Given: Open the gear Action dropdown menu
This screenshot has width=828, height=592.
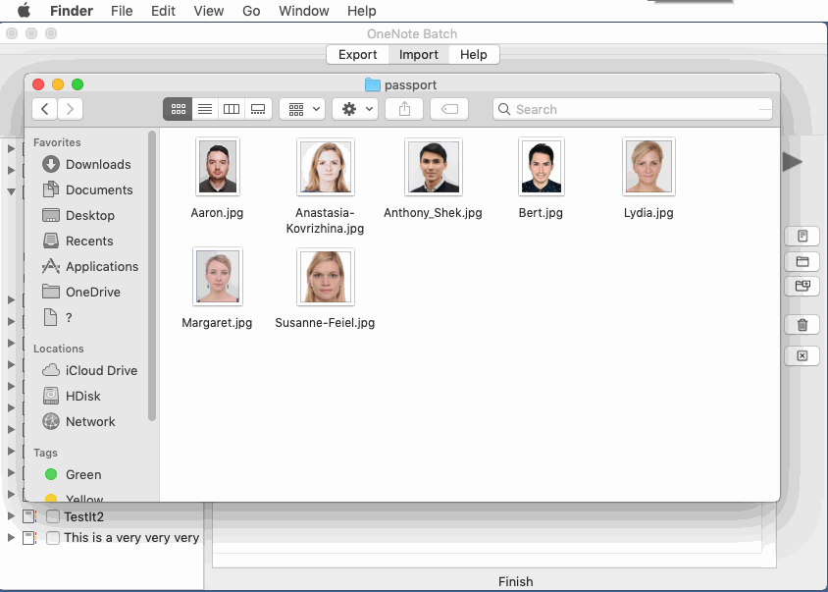Looking at the screenshot, I should pyautogui.click(x=355, y=109).
